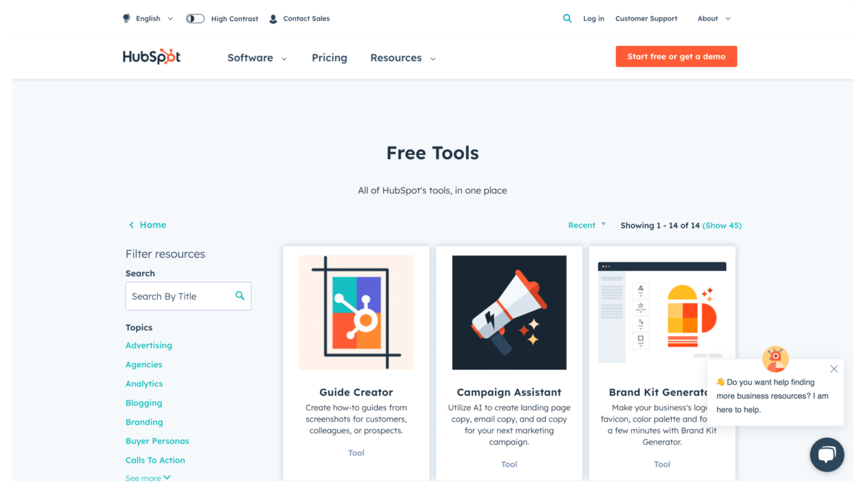This screenshot has width=865, height=484.
Task: Click Start free or get a demo
Action: 676,56
